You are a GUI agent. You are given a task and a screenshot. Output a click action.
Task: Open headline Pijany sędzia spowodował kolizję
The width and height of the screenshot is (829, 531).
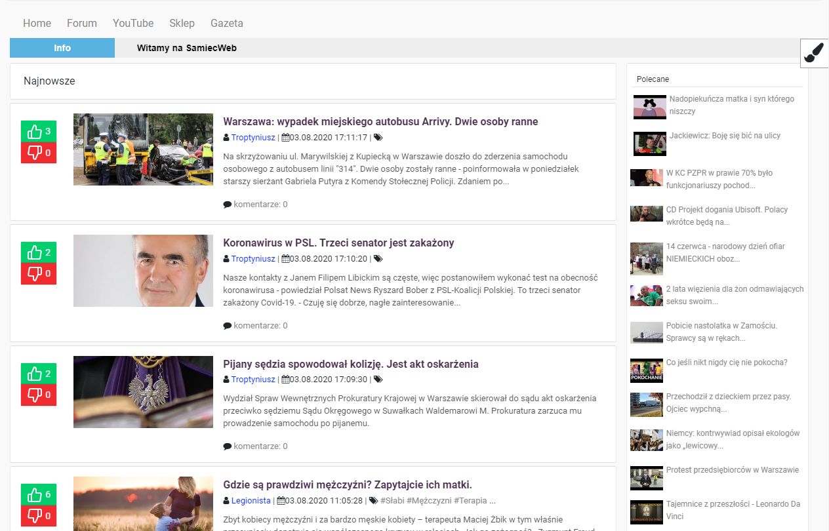tap(351, 364)
